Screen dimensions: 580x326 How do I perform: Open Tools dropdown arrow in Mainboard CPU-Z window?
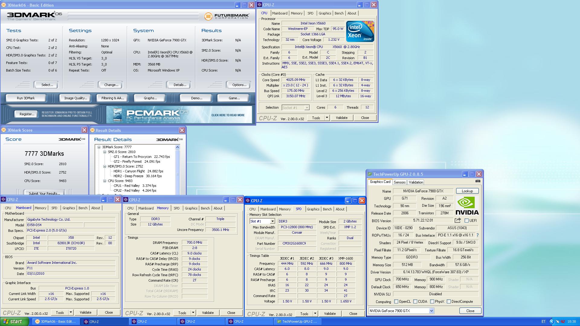[71, 312]
